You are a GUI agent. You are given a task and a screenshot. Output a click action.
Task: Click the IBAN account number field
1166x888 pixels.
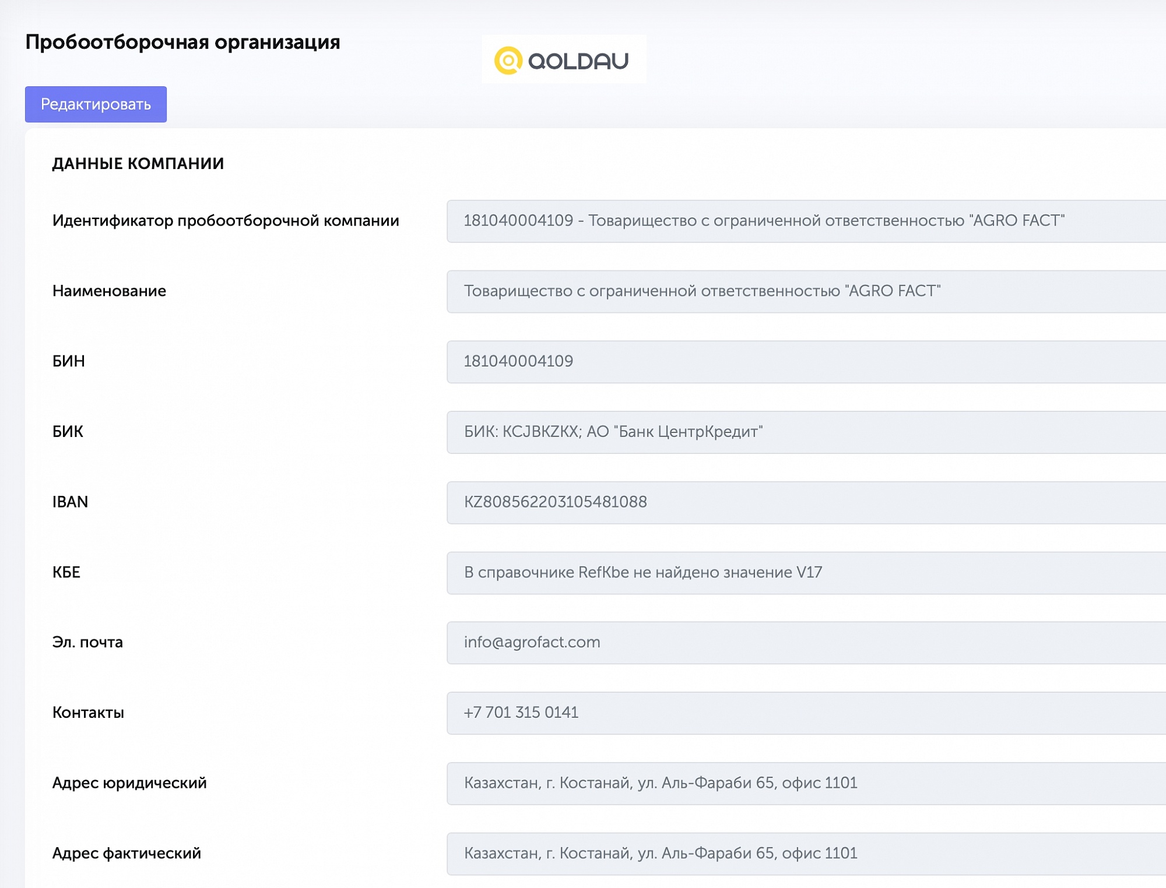point(805,502)
